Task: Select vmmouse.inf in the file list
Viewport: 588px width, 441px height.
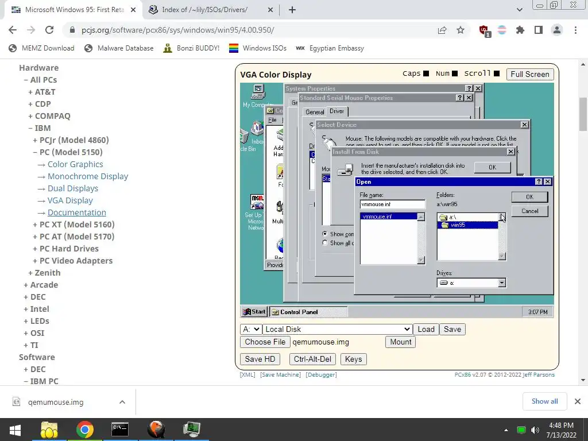Action: click(x=389, y=216)
